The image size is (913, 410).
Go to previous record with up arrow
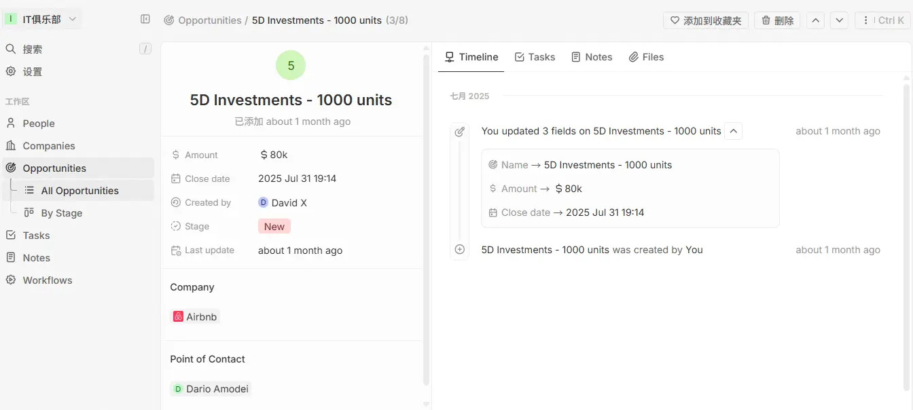click(816, 20)
